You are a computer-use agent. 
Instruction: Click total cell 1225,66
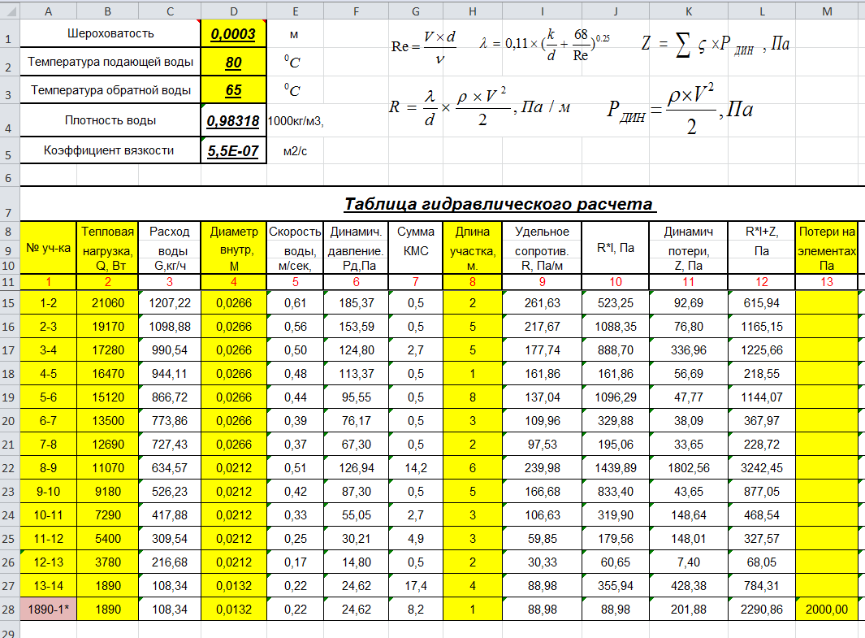coord(762,350)
